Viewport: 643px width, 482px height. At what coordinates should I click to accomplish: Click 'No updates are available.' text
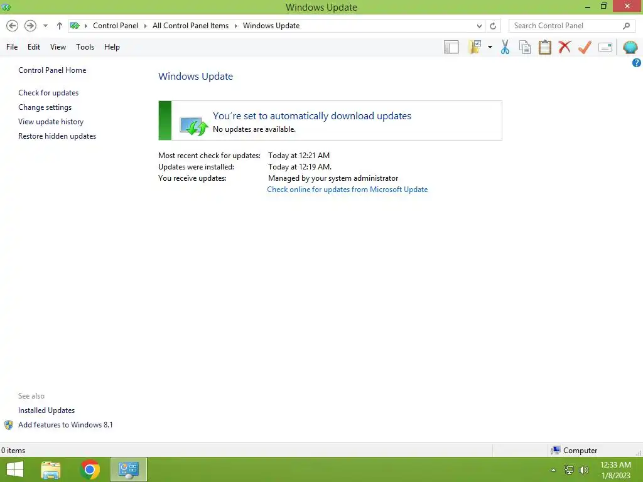tap(254, 129)
